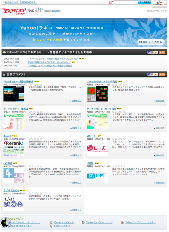Open the Yahoo! Widget icon link
Viewport: 169px width, 232px height.
tap(51, 222)
